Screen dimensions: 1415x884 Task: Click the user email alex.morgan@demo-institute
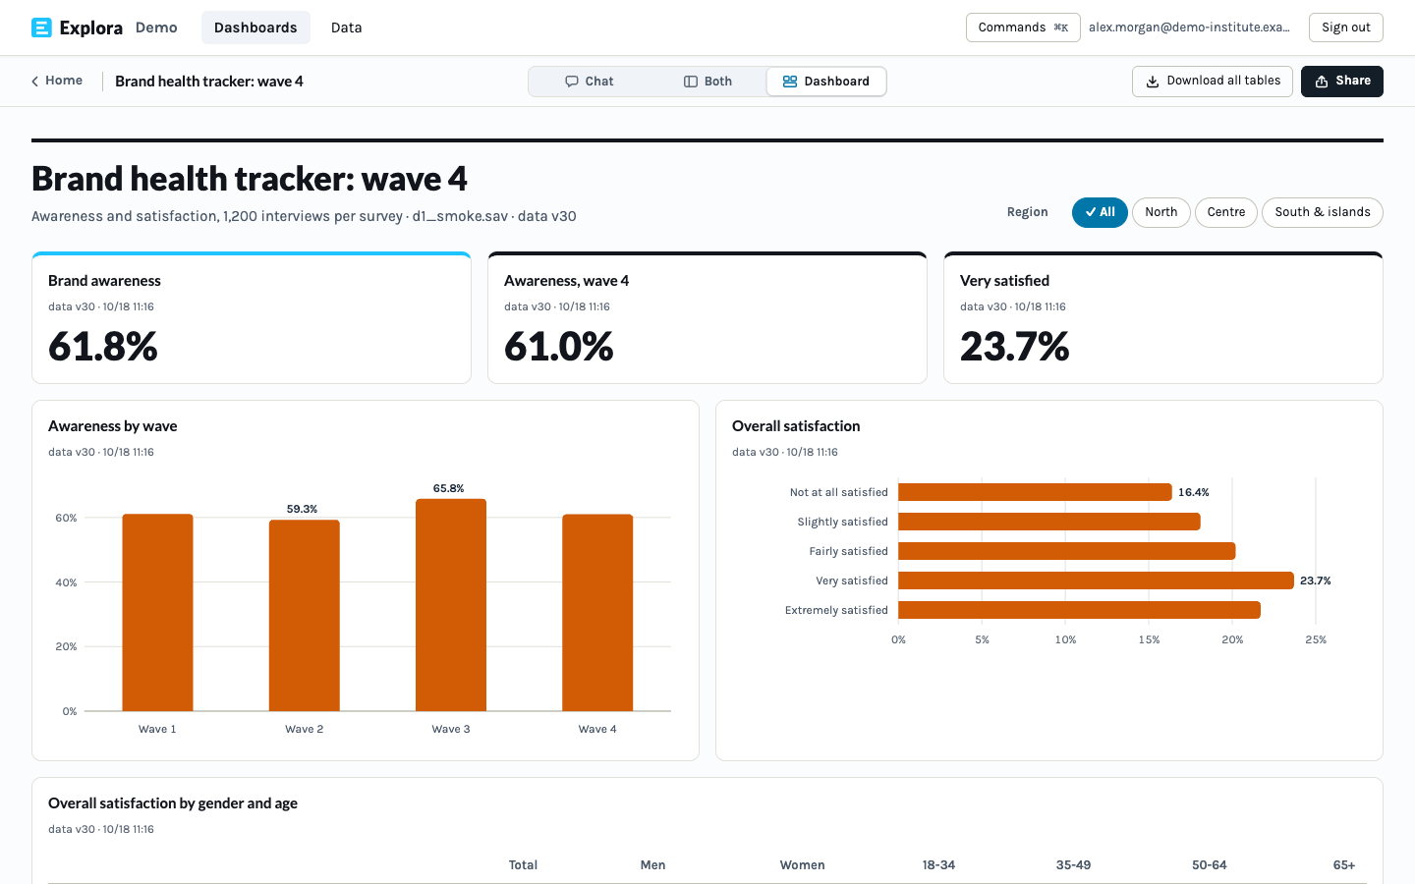1189,28
